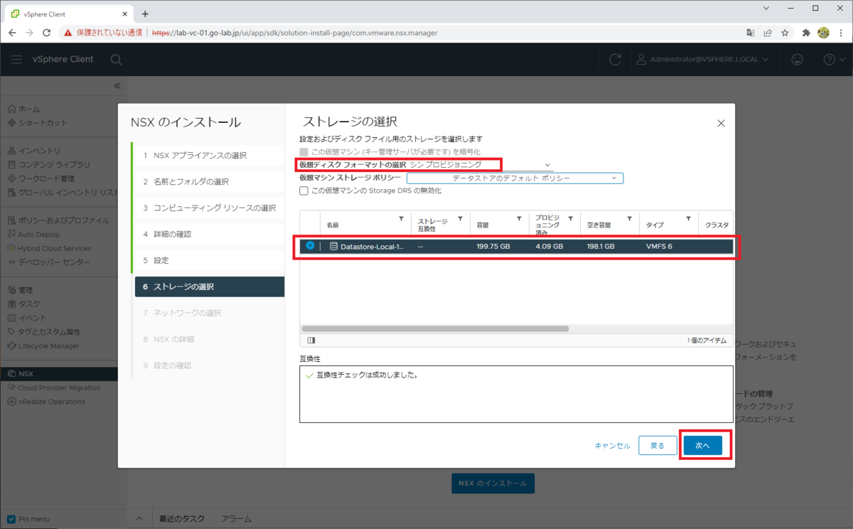
Task: Click the Cloud Provider Migration icon
Action: [x=12, y=388]
